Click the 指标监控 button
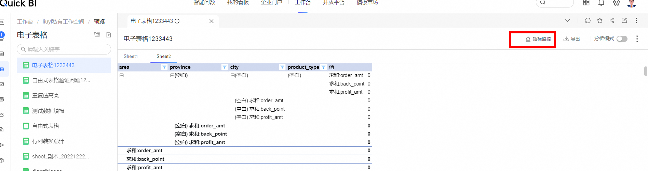 pyautogui.click(x=538, y=39)
